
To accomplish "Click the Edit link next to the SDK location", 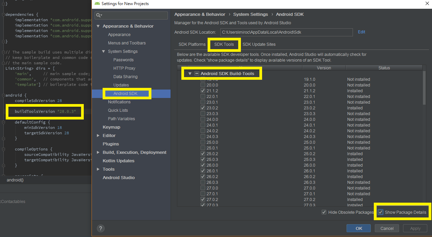I will 361,32.
